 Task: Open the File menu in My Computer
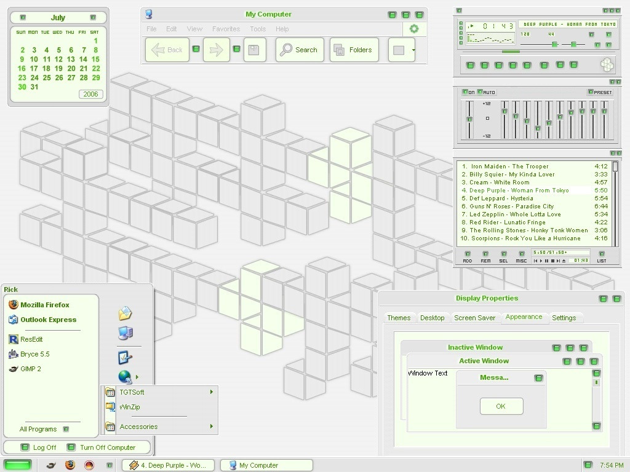click(151, 29)
